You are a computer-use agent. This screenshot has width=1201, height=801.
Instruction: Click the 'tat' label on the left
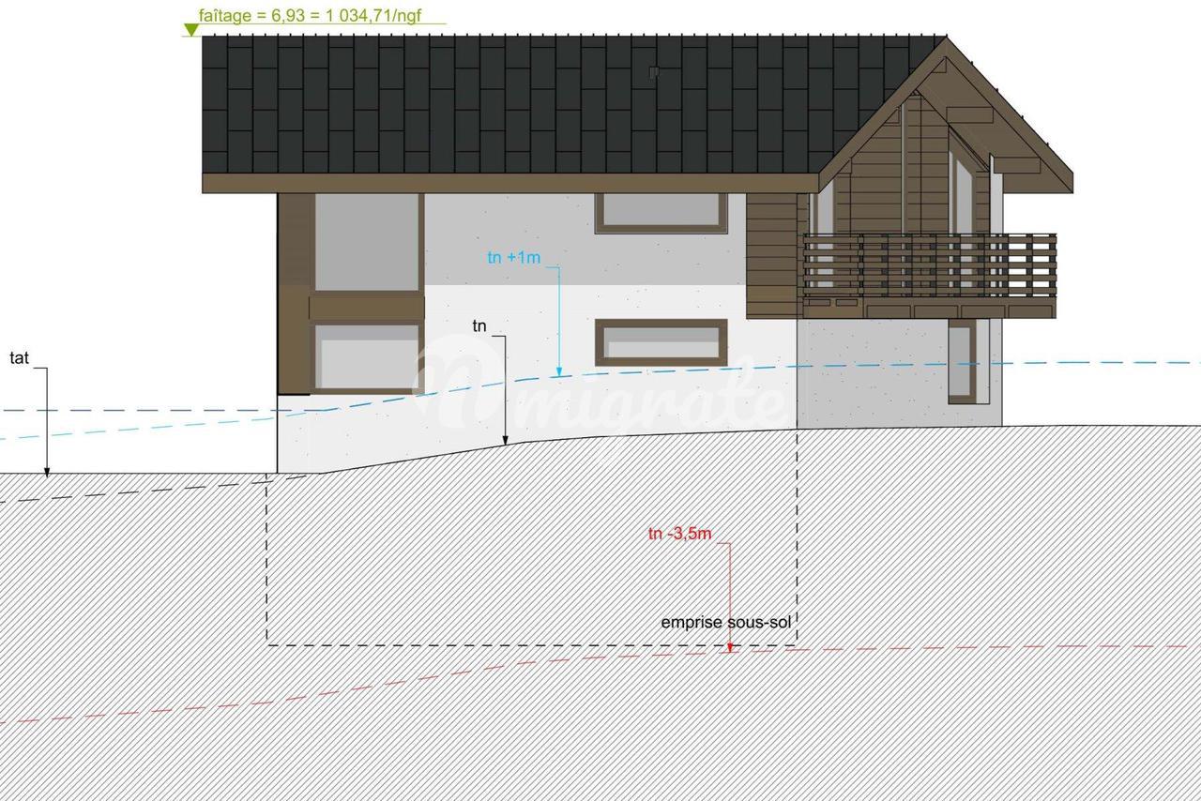click(19, 357)
